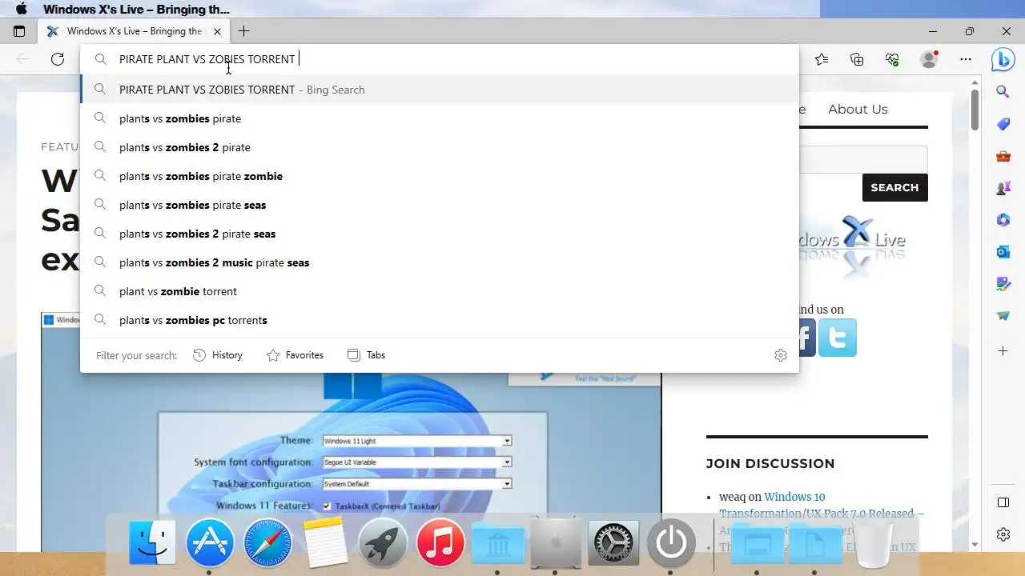
Task: Open a new tab with plus button
Action: (x=244, y=31)
